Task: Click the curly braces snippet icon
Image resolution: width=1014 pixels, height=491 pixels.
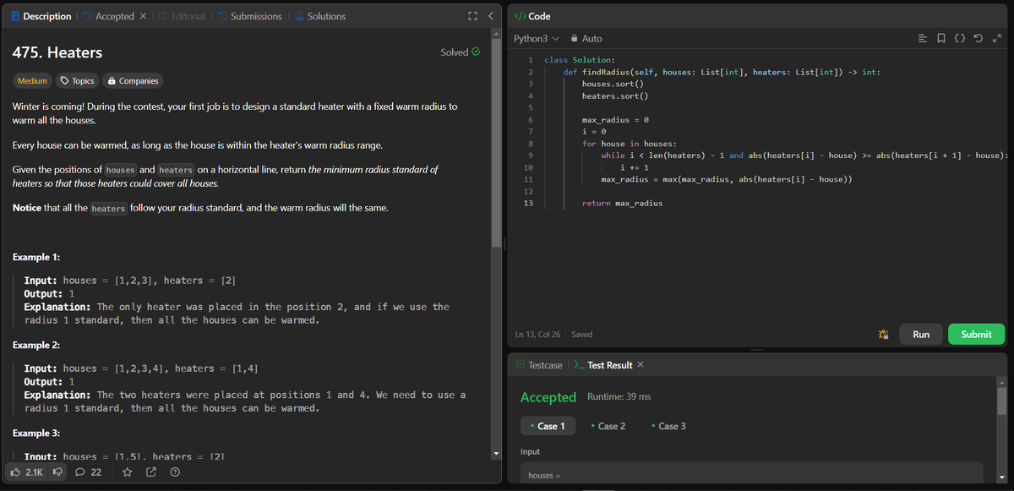Action: click(960, 39)
